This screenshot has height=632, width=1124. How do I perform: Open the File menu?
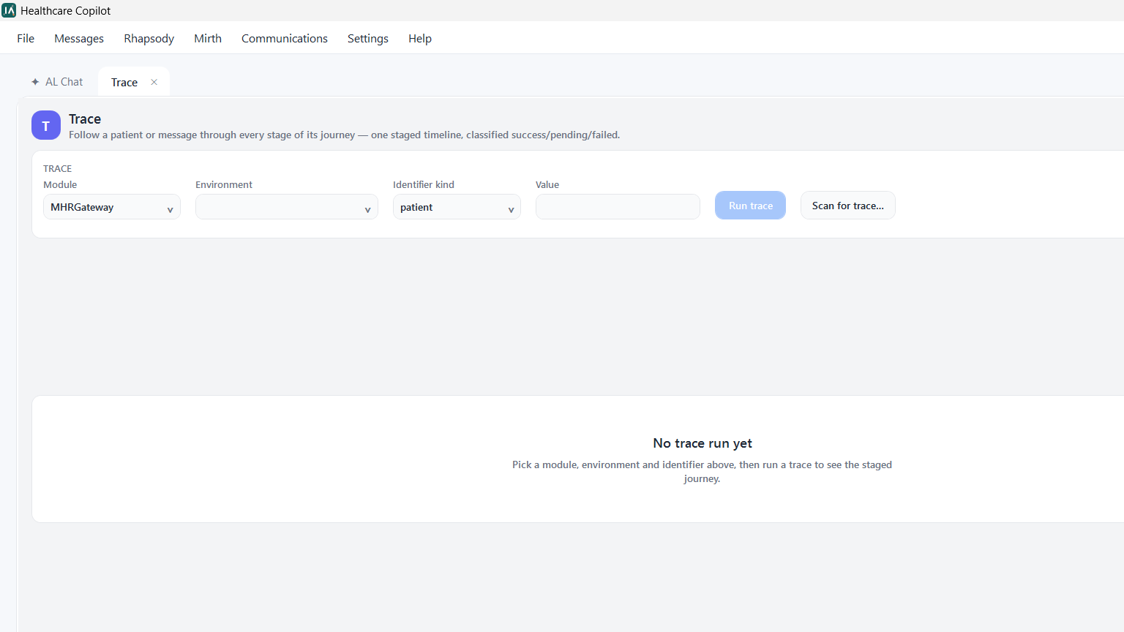[x=26, y=38]
